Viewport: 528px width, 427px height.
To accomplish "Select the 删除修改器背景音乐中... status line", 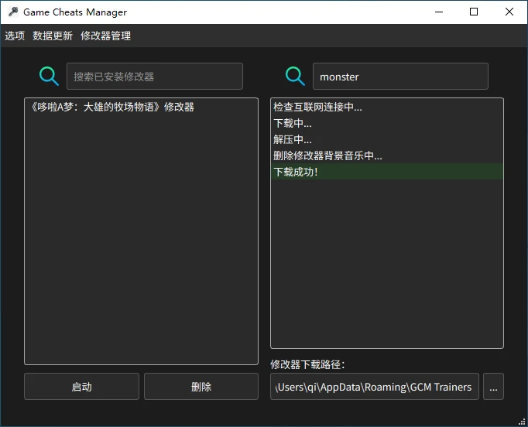I will point(327,155).
